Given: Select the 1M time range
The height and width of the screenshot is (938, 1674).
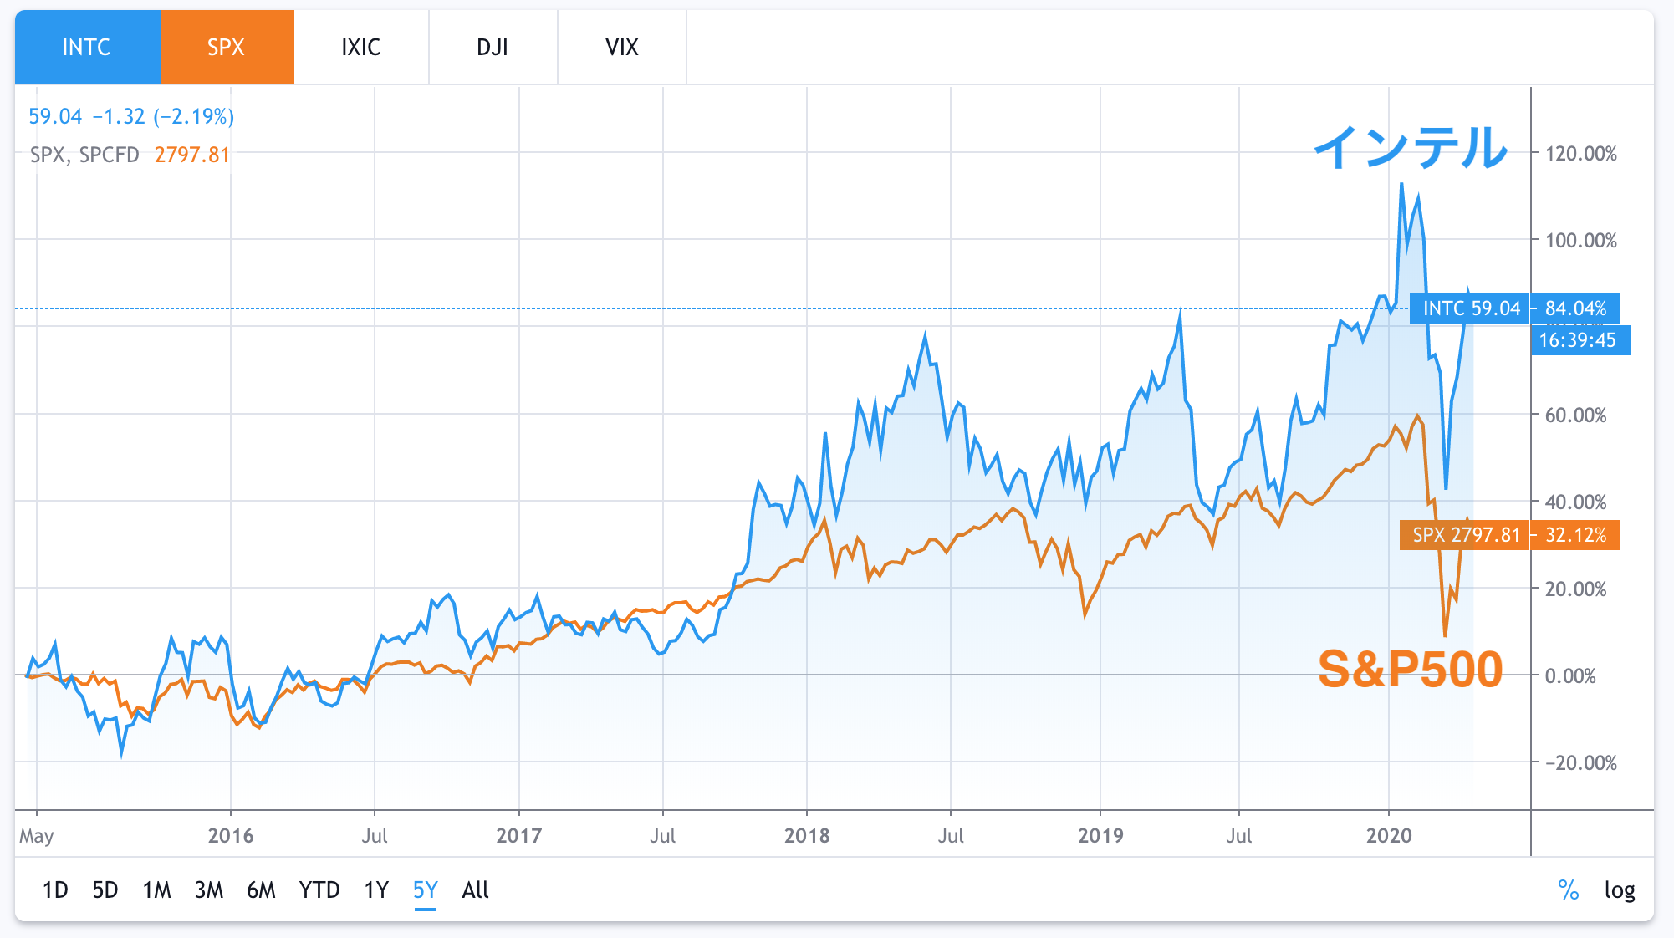Looking at the screenshot, I should (x=156, y=890).
